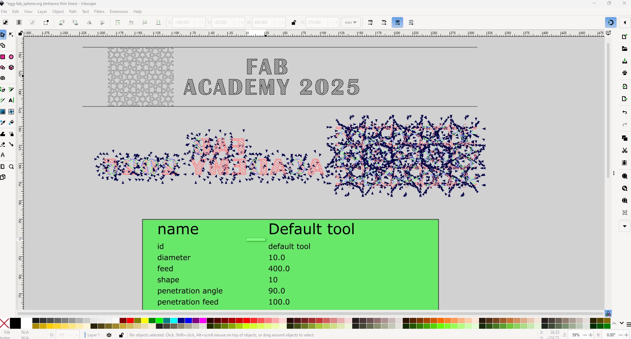This screenshot has width=631, height=339.
Task: Rotate selection 90° counter-clockwise
Action: (62, 22)
